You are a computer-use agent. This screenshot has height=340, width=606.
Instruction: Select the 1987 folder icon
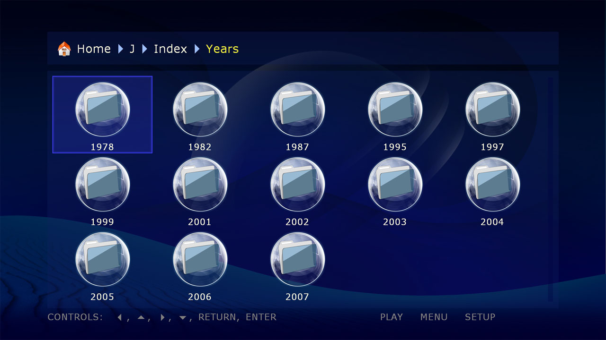pyautogui.click(x=297, y=110)
